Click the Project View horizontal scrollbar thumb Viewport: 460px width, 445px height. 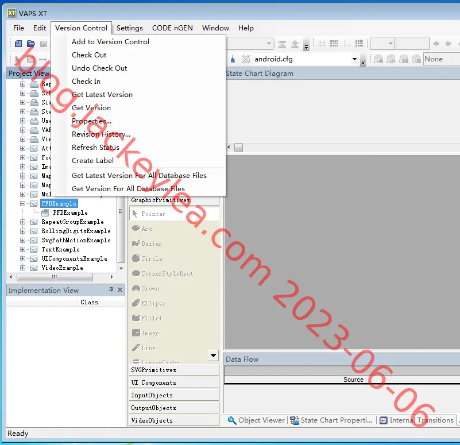[x=55, y=277]
